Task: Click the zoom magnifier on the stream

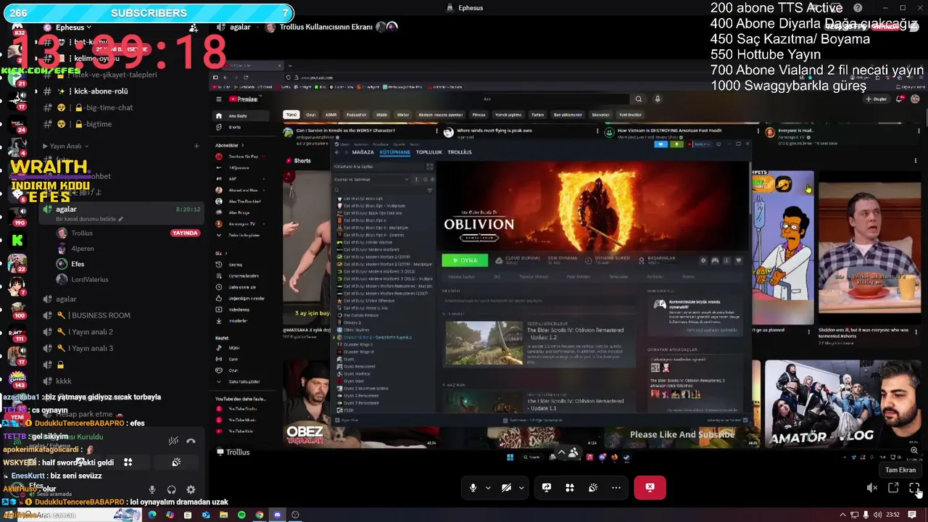Action: pyautogui.click(x=914, y=450)
